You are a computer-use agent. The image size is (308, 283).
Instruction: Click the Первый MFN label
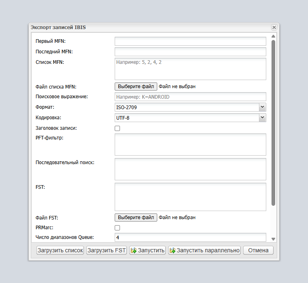click(x=51, y=41)
